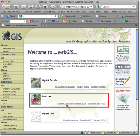
Task: Click Go premium! in Diigo toolbar
Action: point(129,16)
